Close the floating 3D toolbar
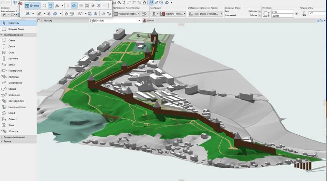The height and width of the screenshot is (181, 327). pyautogui.click(x=21, y=3)
